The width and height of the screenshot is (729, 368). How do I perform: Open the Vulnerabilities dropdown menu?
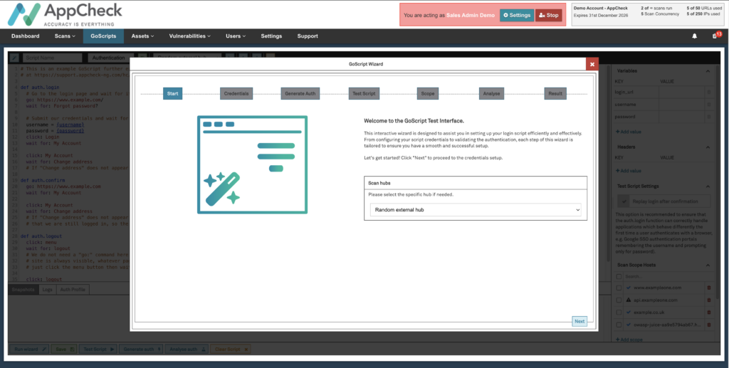point(190,36)
